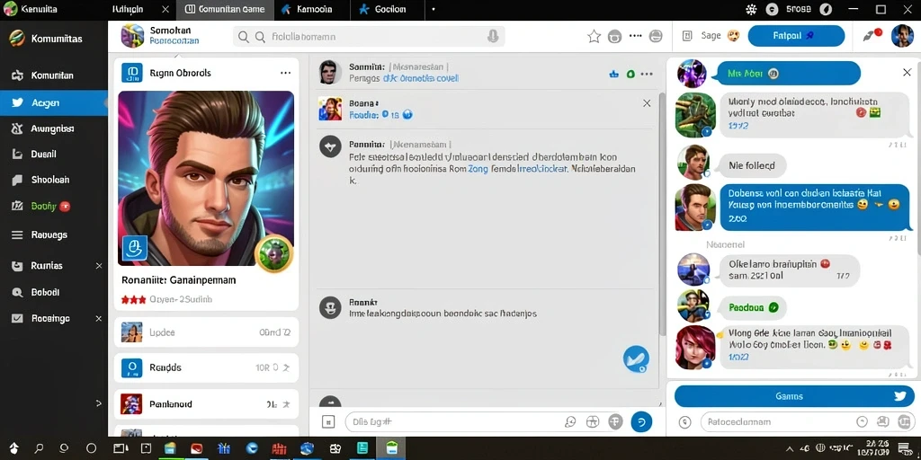
Task: Click the Windows taskbar search icon
Action: coord(39,448)
